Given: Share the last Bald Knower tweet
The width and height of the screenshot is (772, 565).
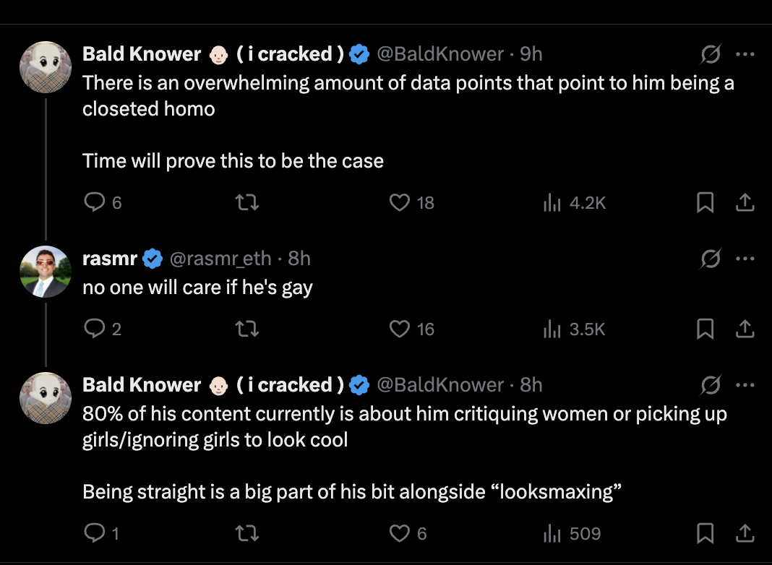Looking at the screenshot, I should [x=745, y=534].
